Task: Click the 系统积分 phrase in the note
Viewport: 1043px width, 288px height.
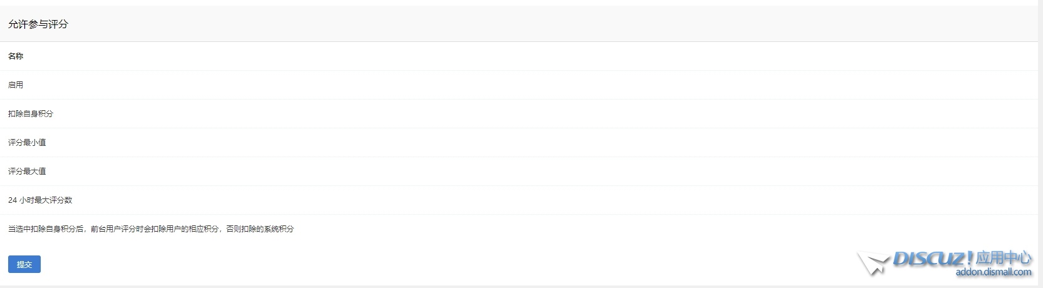Action: click(279, 229)
